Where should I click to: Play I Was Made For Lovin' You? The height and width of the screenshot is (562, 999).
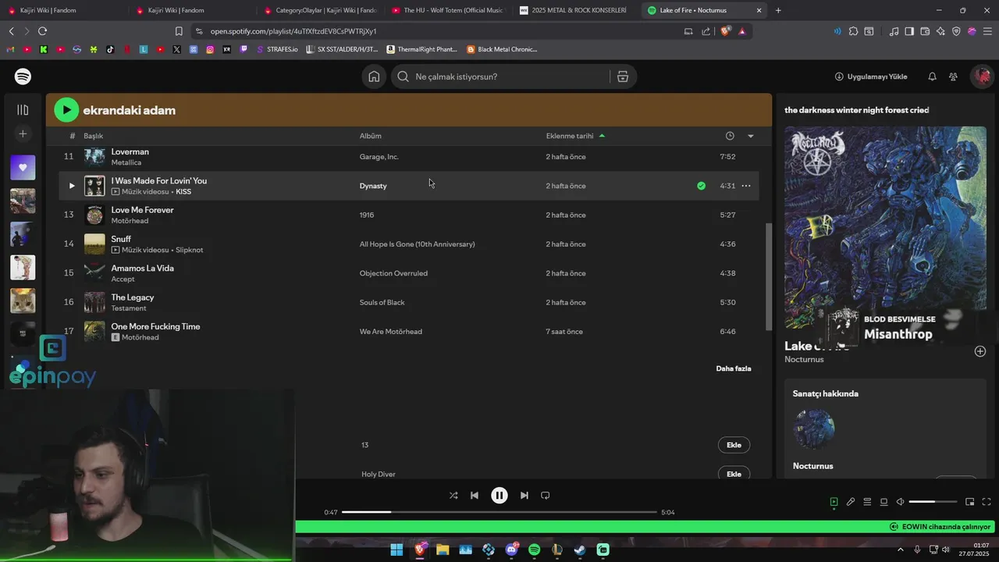click(71, 186)
